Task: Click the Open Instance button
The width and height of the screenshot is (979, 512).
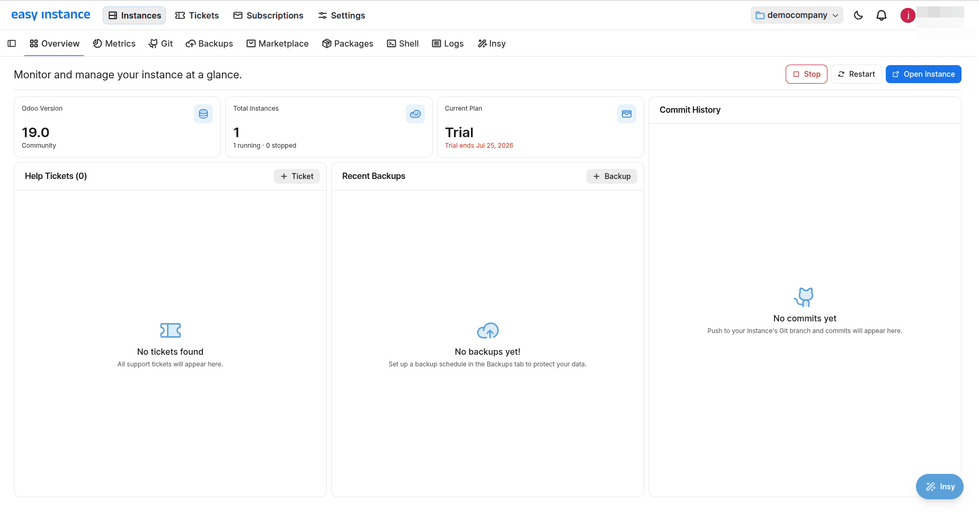Action: 923,74
